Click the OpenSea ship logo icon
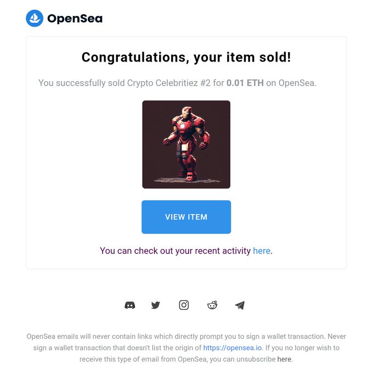The height and width of the screenshot is (373, 373). click(x=35, y=18)
